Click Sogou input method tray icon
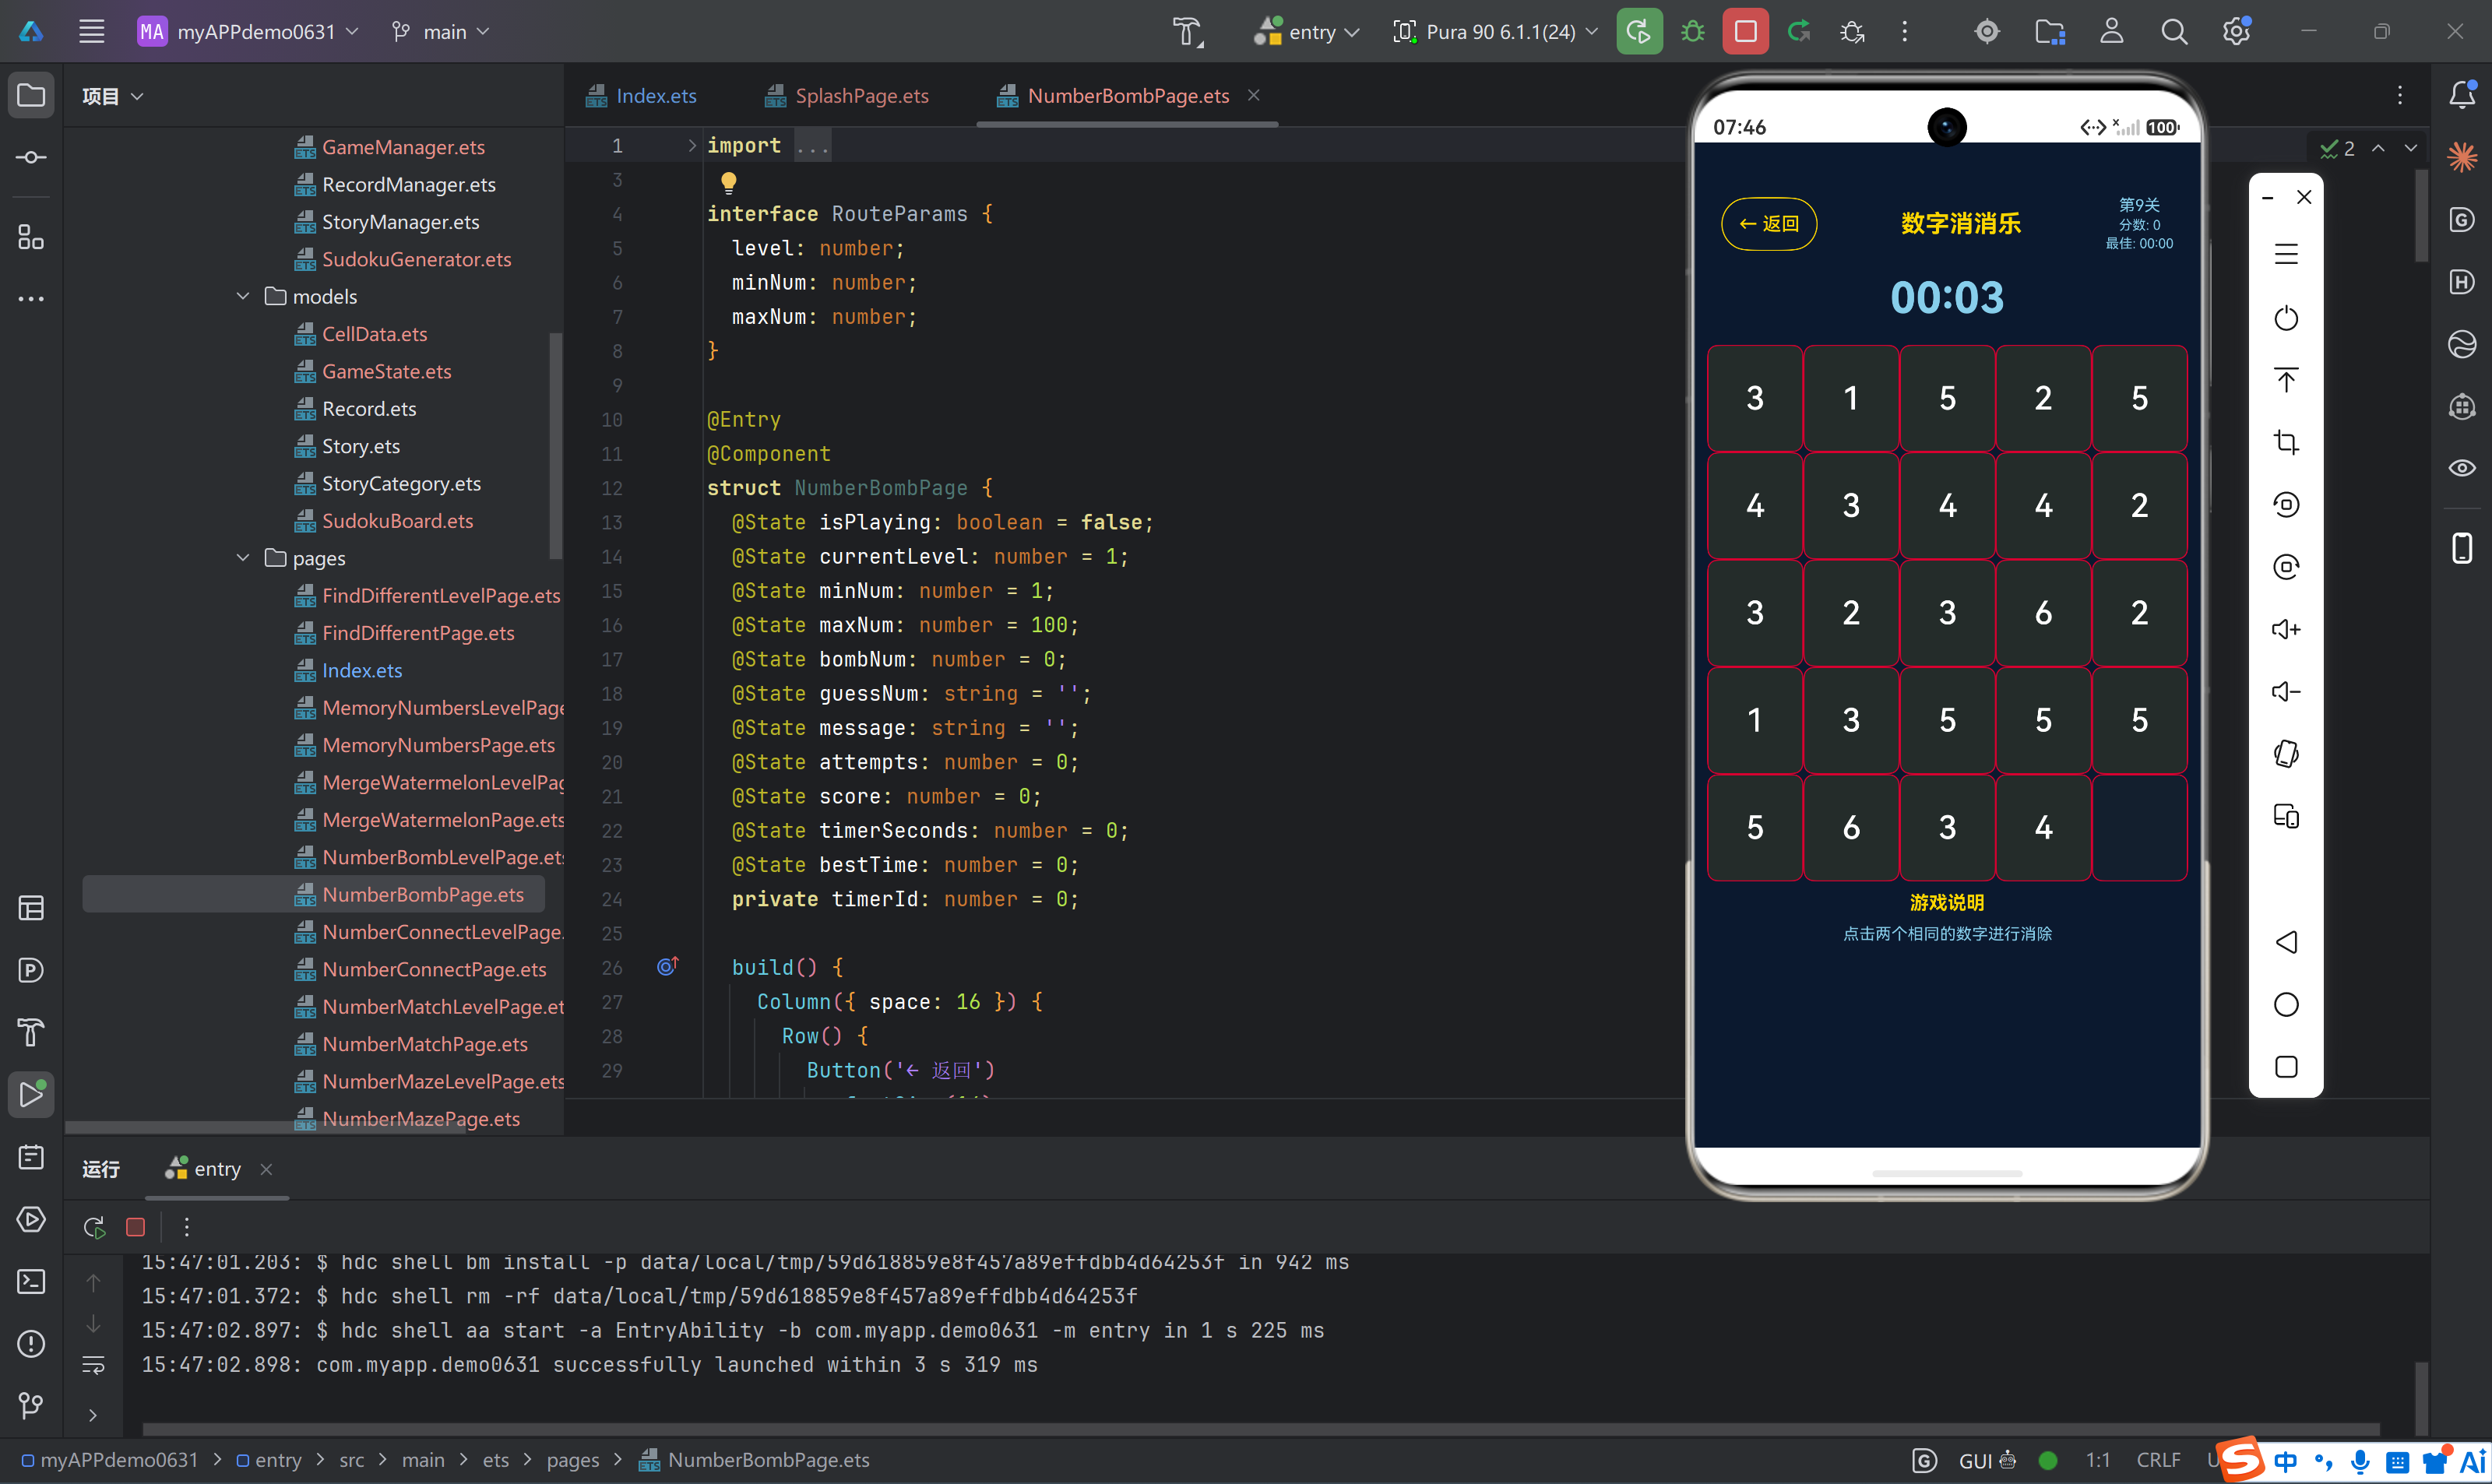This screenshot has height=1484, width=2492. click(2239, 1460)
